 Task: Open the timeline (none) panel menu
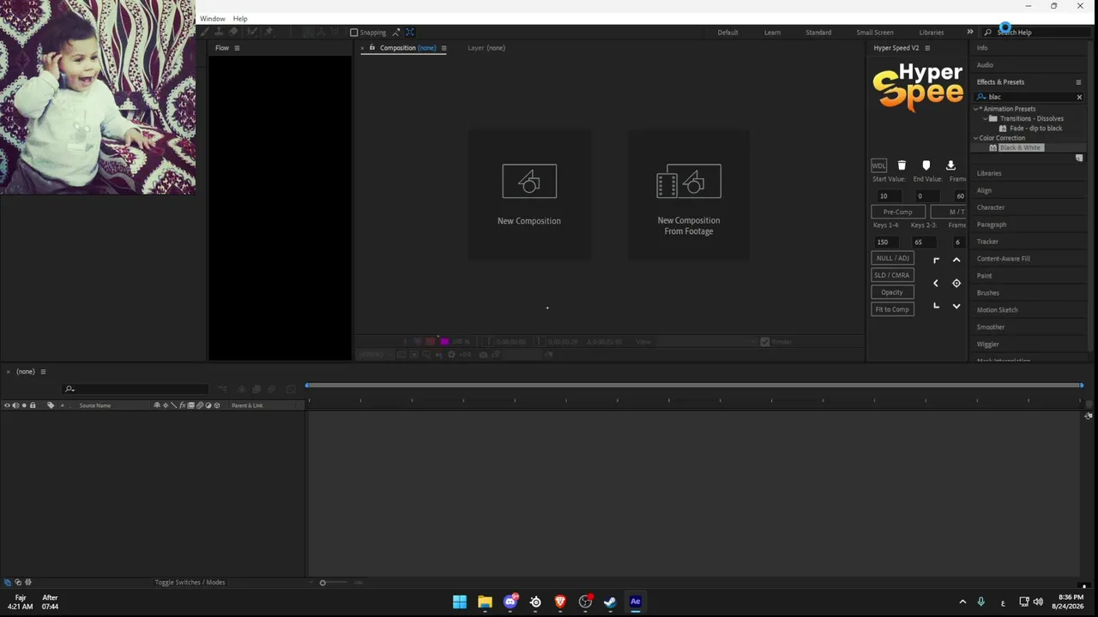(43, 372)
